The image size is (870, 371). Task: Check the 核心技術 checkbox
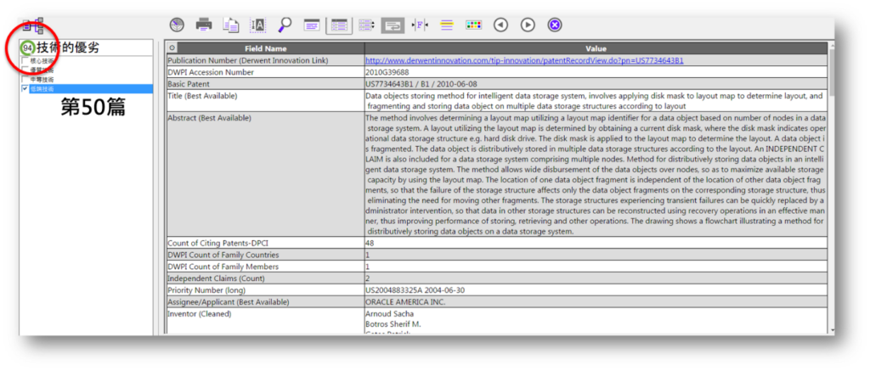[25, 61]
